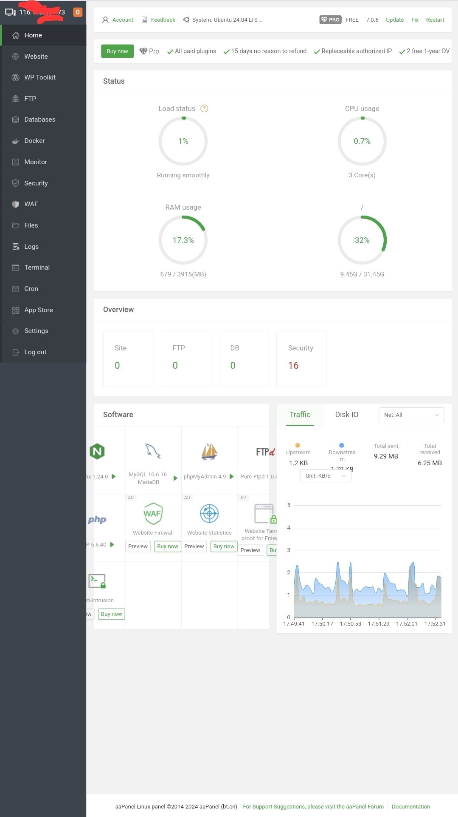The width and height of the screenshot is (458, 817).
Task: Click the Website statistics target icon
Action: (209, 513)
